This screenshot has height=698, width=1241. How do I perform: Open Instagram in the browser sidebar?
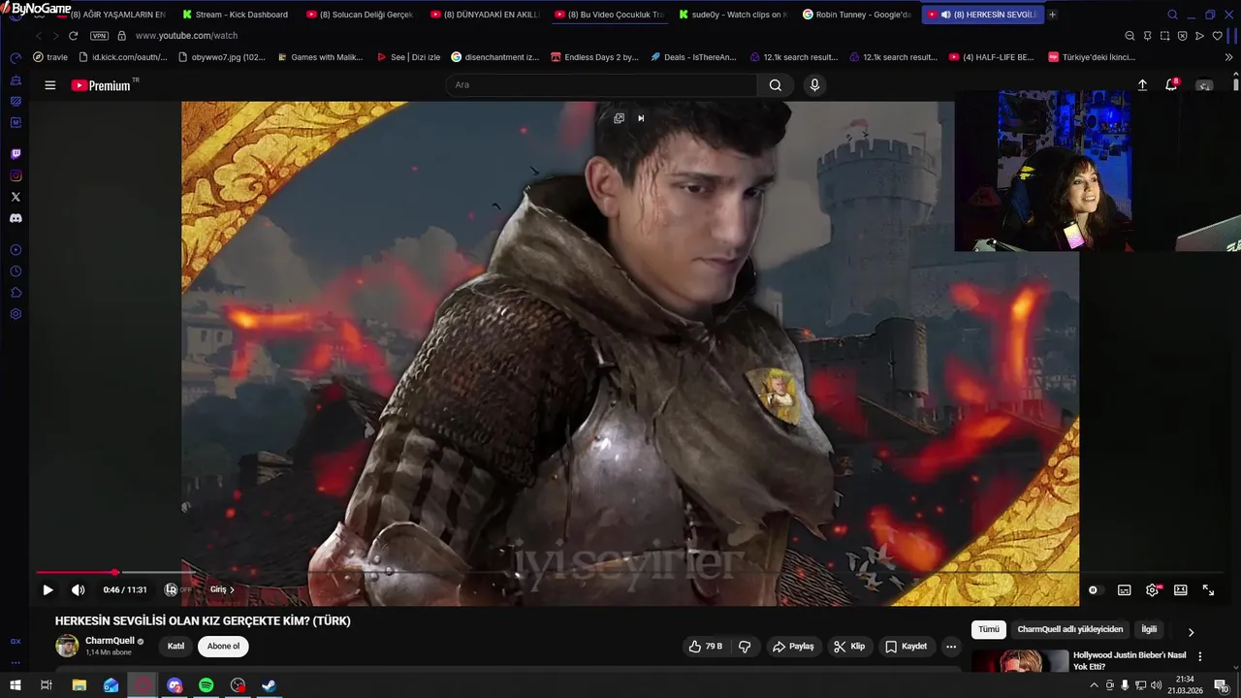pos(16,175)
